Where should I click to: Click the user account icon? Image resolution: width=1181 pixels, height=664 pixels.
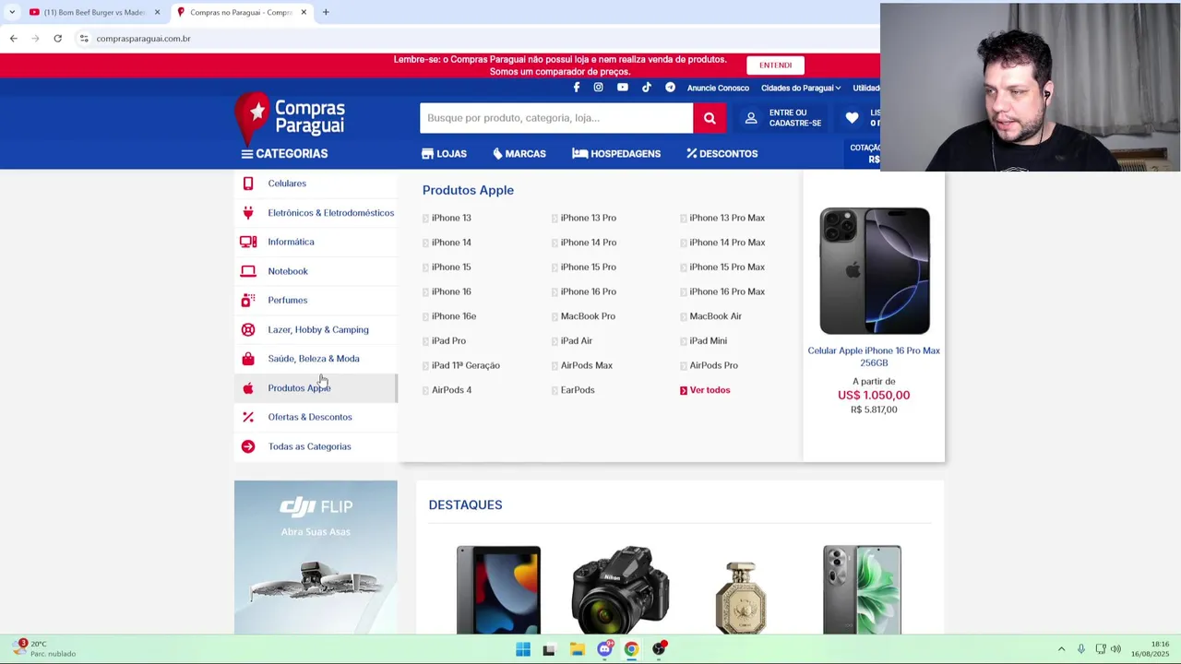[x=751, y=118]
